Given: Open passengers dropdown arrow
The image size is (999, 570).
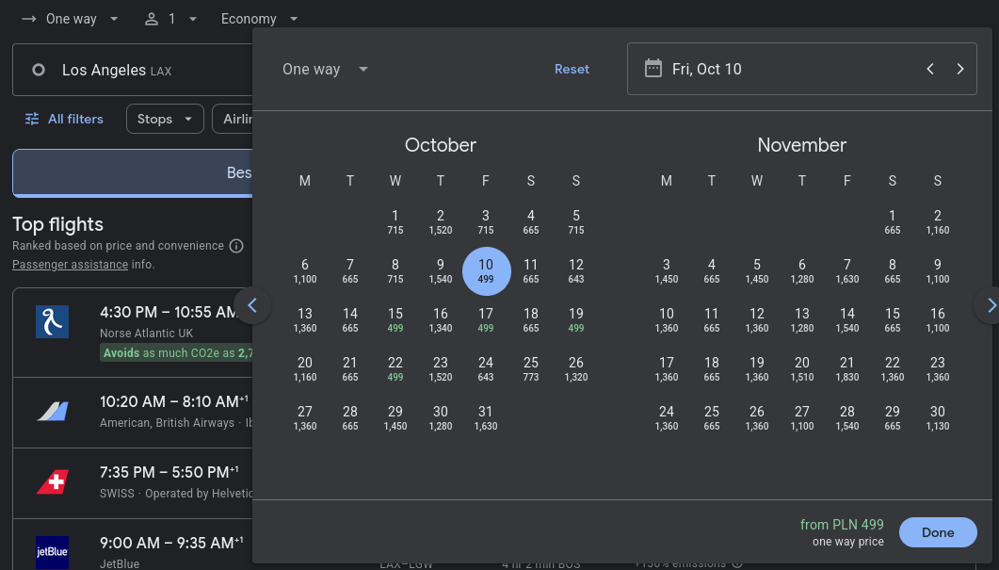Looking at the screenshot, I should 193,19.
